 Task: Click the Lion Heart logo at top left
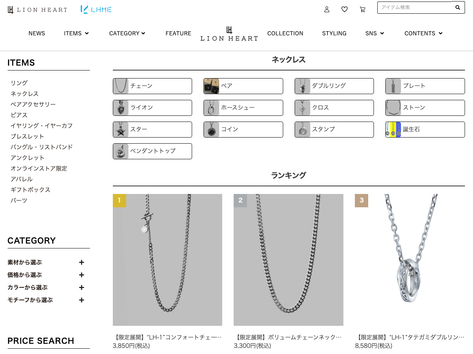[37, 10]
